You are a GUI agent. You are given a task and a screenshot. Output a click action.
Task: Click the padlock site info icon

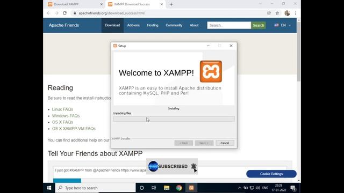pos(75,13)
